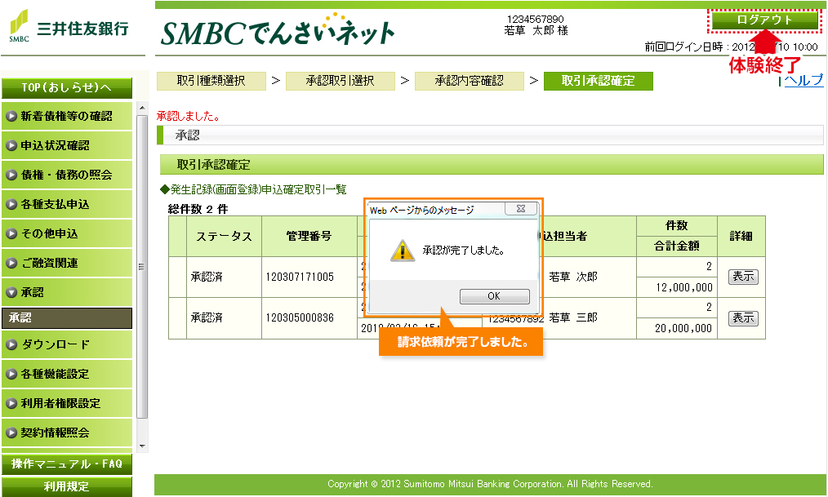This screenshot has width=828, height=497.
Task: Open ご融資関連 menu
Action: point(66,264)
